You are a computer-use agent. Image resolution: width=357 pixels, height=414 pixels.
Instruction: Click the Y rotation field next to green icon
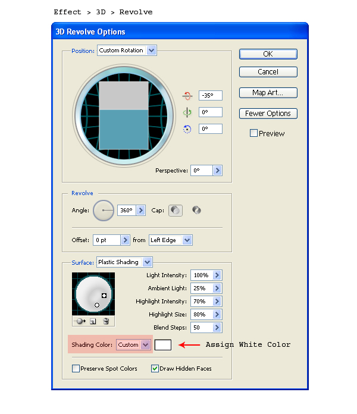click(x=211, y=112)
